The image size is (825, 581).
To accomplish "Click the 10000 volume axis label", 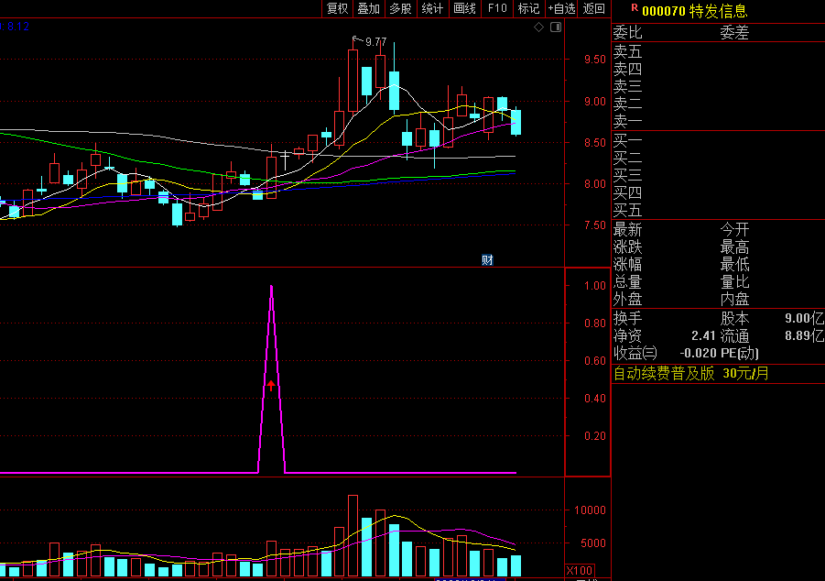I will [x=591, y=510].
